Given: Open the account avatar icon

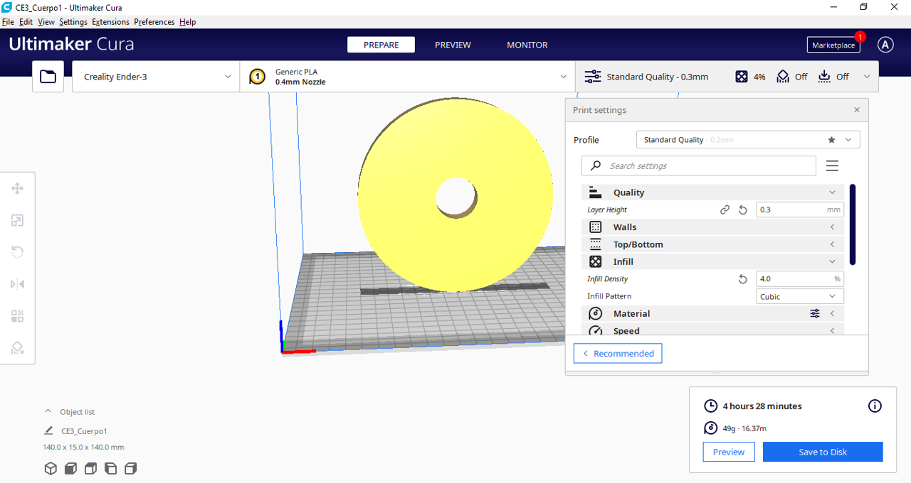Looking at the screenshot, I should tap(885, 45).
